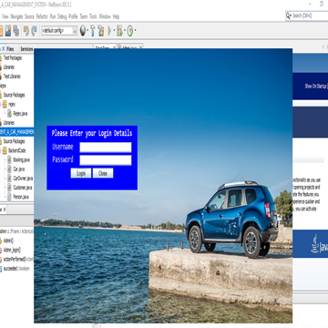Click 'Please Enter your Login Details' heading
Viewport: 328px width, 328px height.
(92, 133)
